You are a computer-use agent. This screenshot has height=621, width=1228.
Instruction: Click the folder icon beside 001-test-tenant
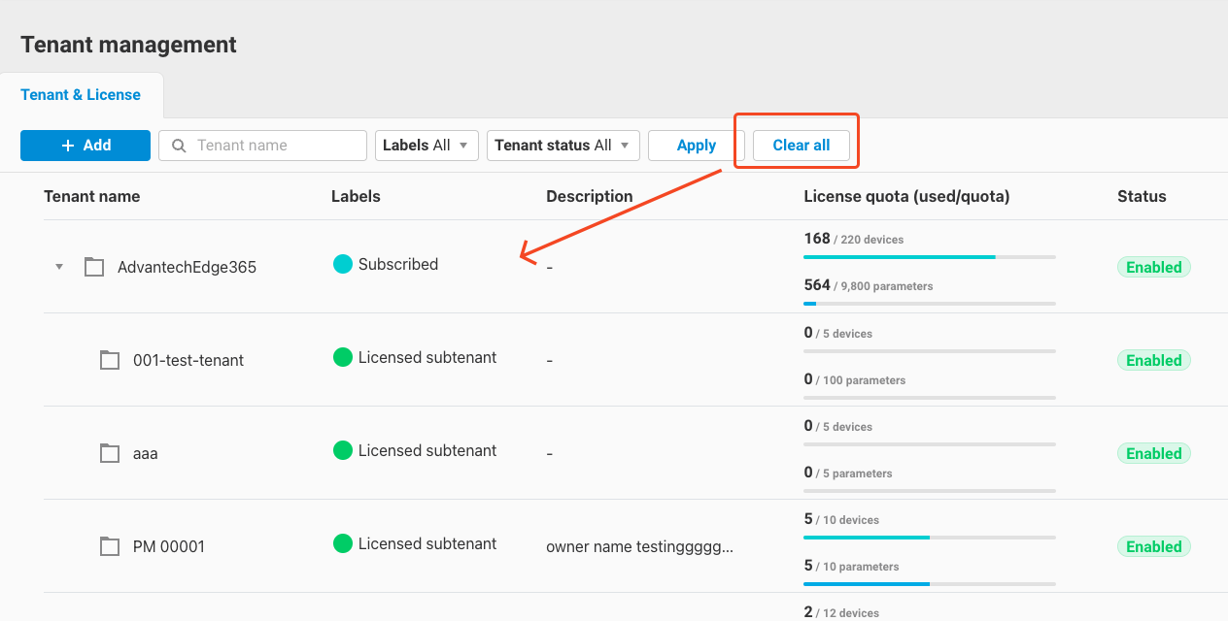point(109,359)
